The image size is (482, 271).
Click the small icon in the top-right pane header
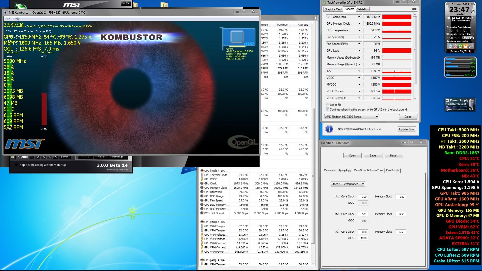316,18
